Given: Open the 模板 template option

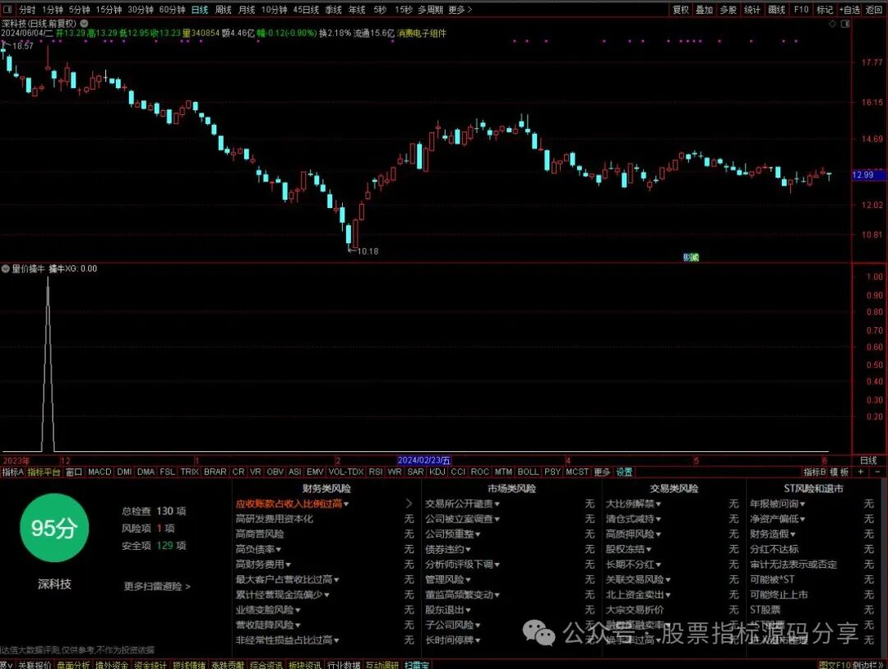Looking at the screenshot, I should coord(839,472).
